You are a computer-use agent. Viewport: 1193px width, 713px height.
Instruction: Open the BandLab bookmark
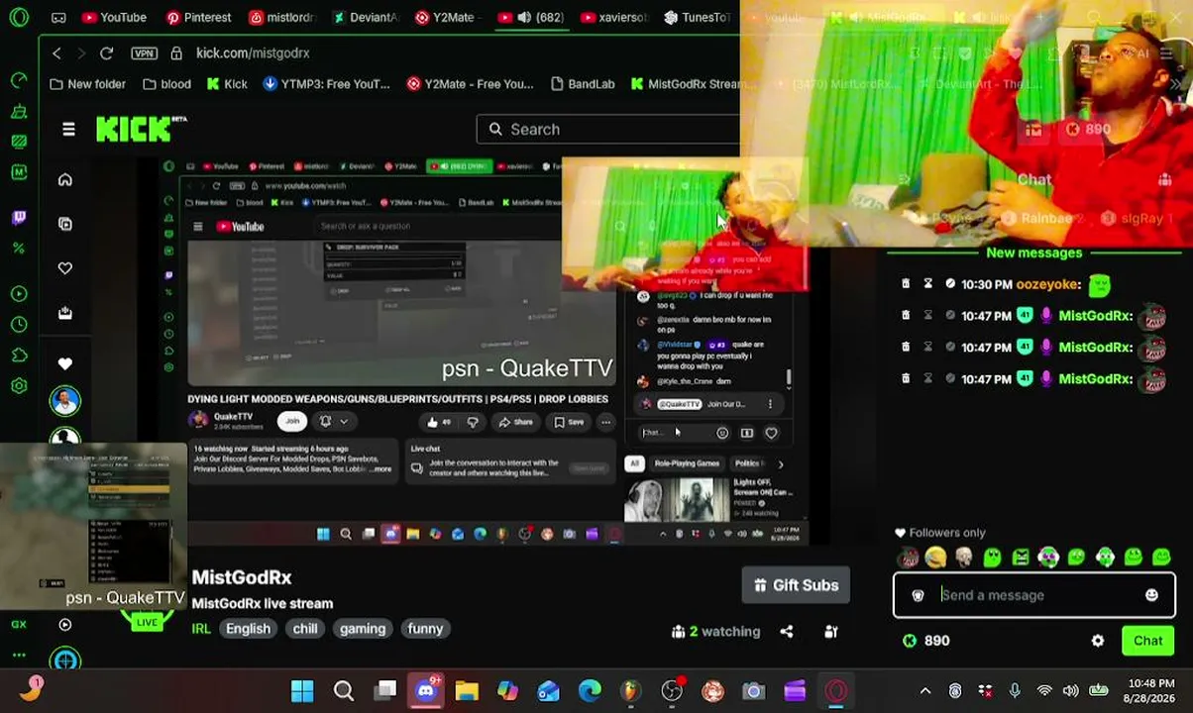pos(582,84)
